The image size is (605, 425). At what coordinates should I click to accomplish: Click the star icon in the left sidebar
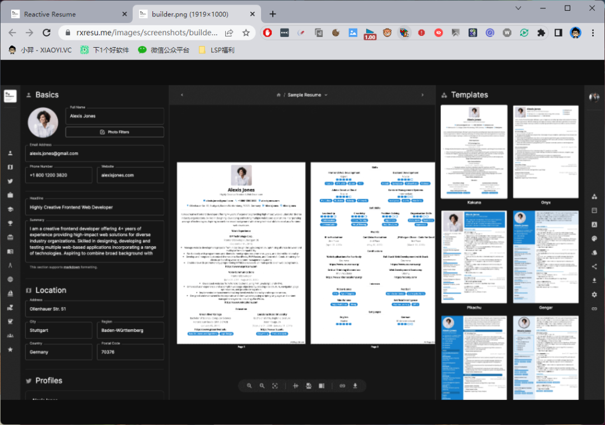pos(11,349)
